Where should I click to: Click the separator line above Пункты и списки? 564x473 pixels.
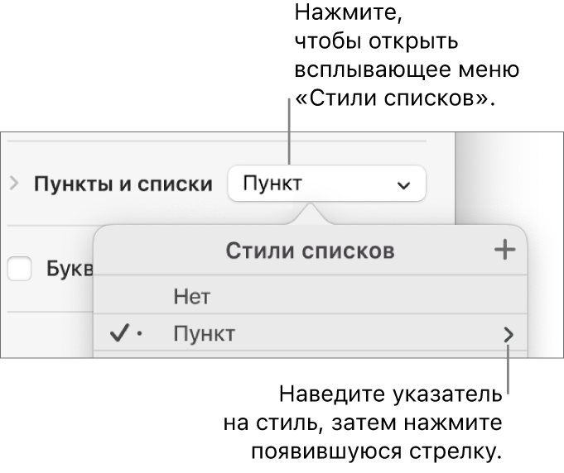click(215, 141)
